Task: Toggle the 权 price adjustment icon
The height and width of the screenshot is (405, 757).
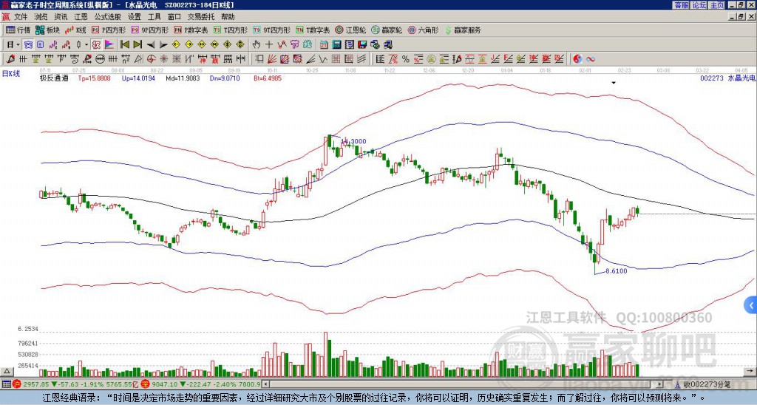Action: click(x=96, y=45)
